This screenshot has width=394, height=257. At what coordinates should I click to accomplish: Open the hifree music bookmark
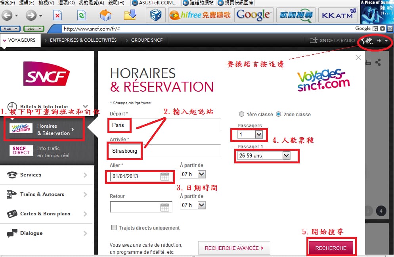click(x=200, y=15)
